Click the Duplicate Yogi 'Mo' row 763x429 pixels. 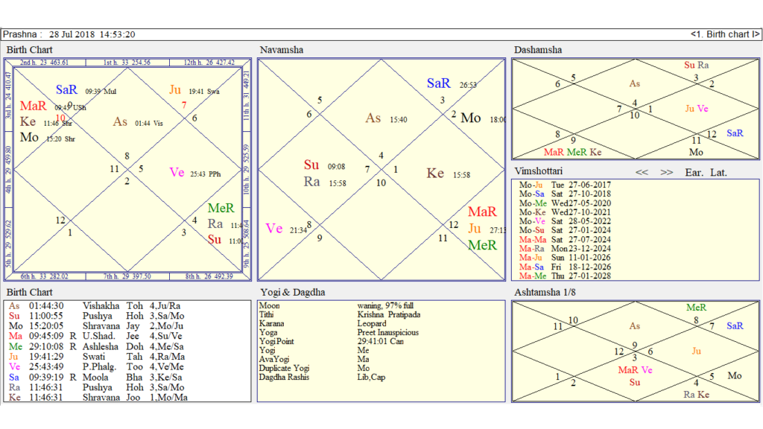314,368
